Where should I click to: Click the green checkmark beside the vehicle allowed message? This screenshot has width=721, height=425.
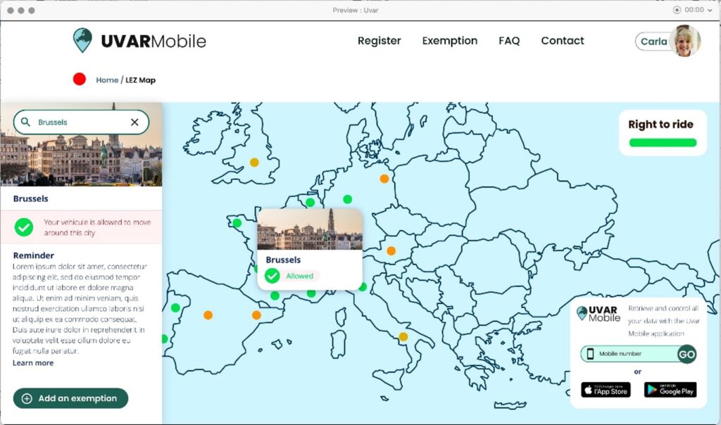click(x=23, y=227)
